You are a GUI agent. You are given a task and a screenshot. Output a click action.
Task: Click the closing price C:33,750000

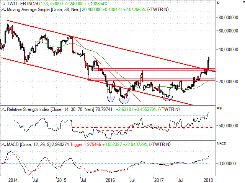click(x=51, y=4)
